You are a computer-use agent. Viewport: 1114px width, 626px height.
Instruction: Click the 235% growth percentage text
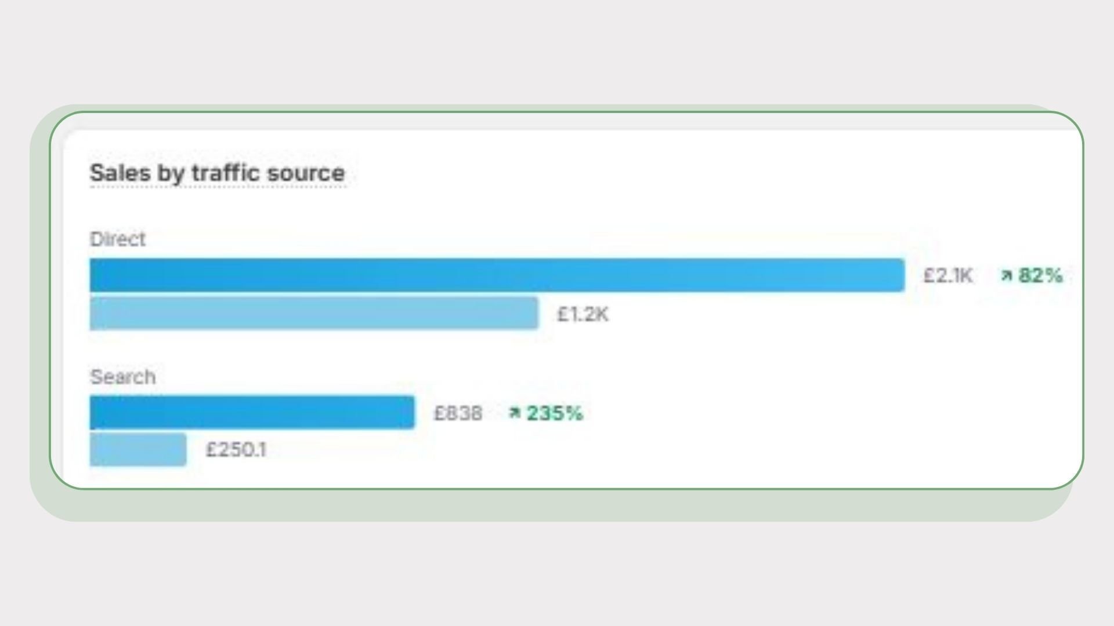[x=554, y=413]
